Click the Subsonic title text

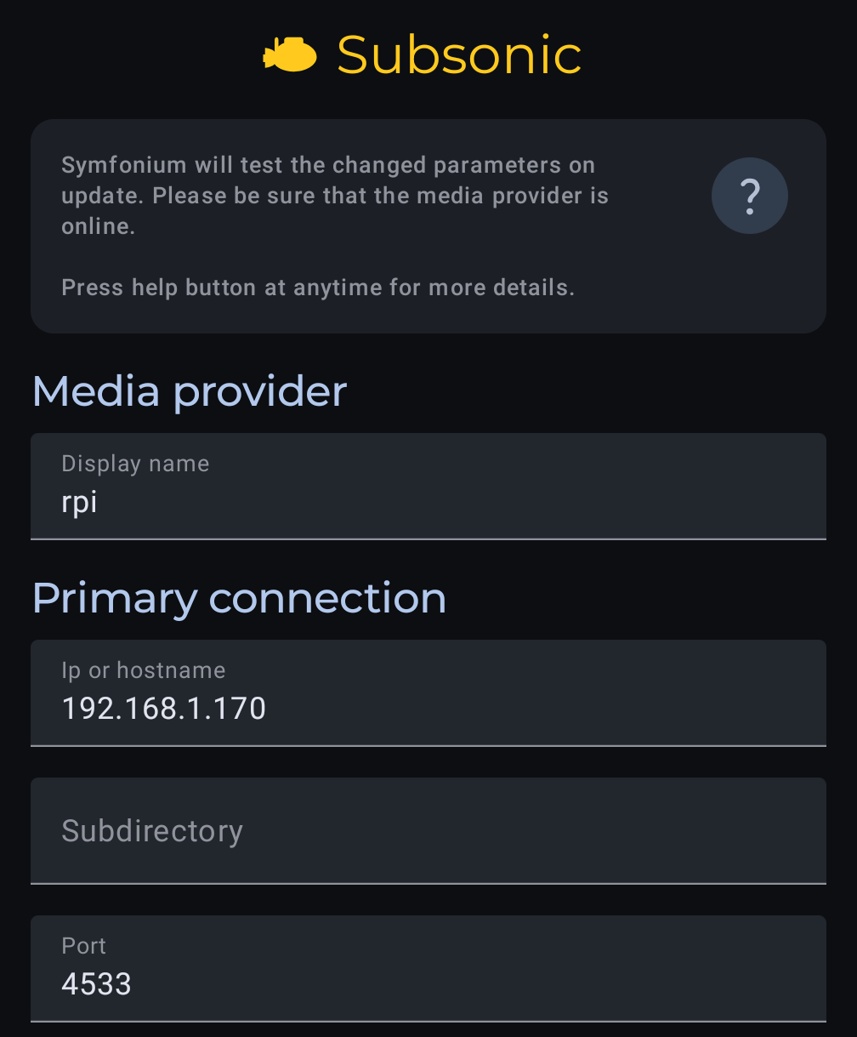pyautogui.click(x=459, y=55)
